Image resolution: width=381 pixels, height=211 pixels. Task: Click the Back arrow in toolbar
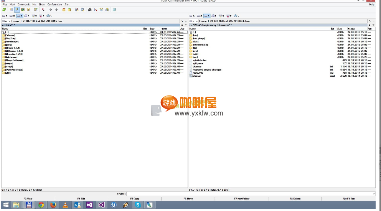51,10
